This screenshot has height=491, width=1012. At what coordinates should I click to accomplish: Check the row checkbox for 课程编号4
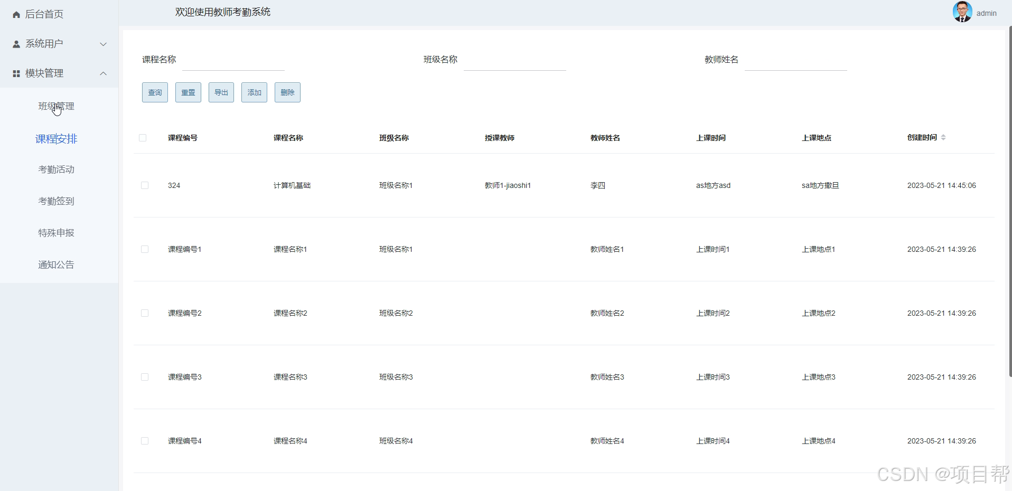(145, 441)
